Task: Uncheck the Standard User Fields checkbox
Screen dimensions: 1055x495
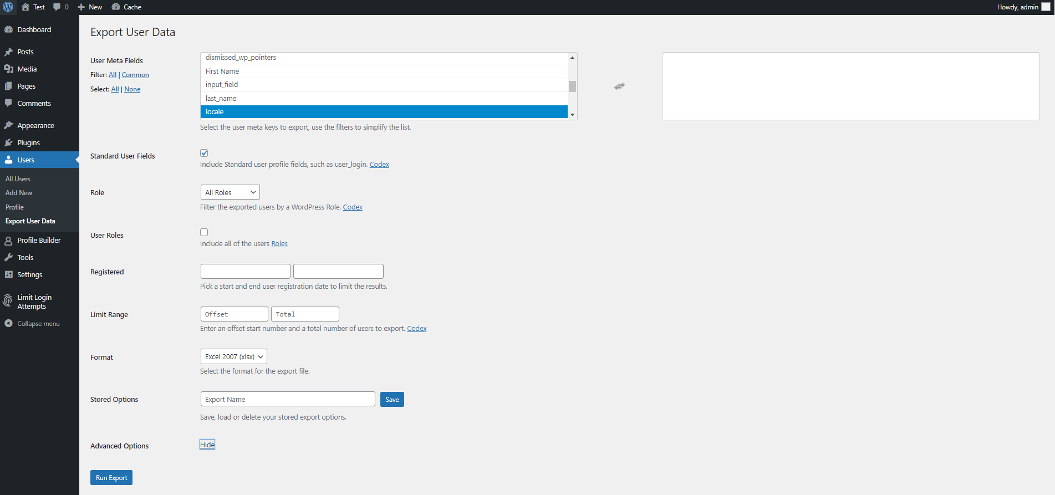Action: (204, 153)
